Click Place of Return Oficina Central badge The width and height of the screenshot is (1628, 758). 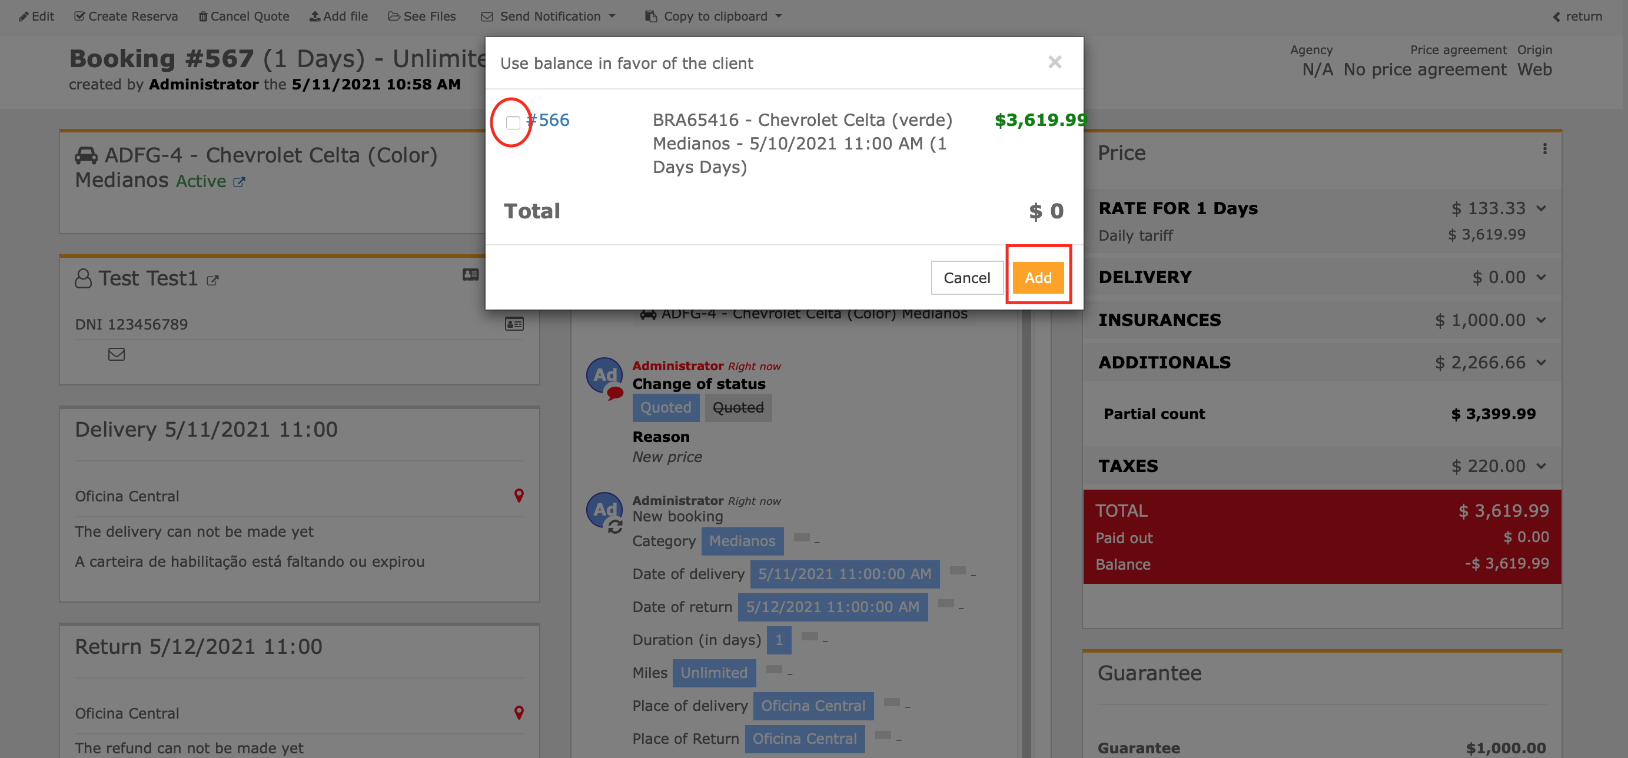point(805,739)
